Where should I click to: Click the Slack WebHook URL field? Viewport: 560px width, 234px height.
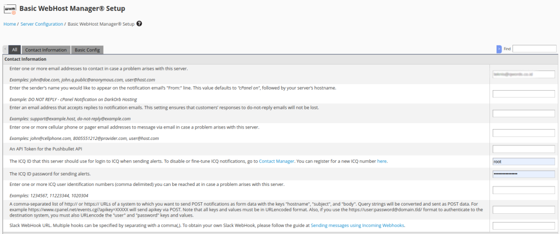(x=523, y=225)
